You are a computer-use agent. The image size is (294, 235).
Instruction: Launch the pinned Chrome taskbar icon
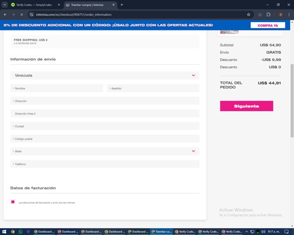point(12,232)
